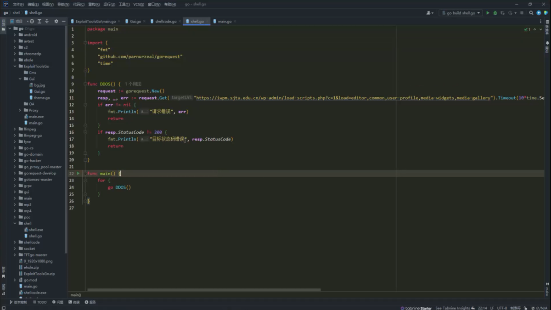Screen dimensions: 551x310
Task: Fold the main function at line 22
Action: click(85, 174)
